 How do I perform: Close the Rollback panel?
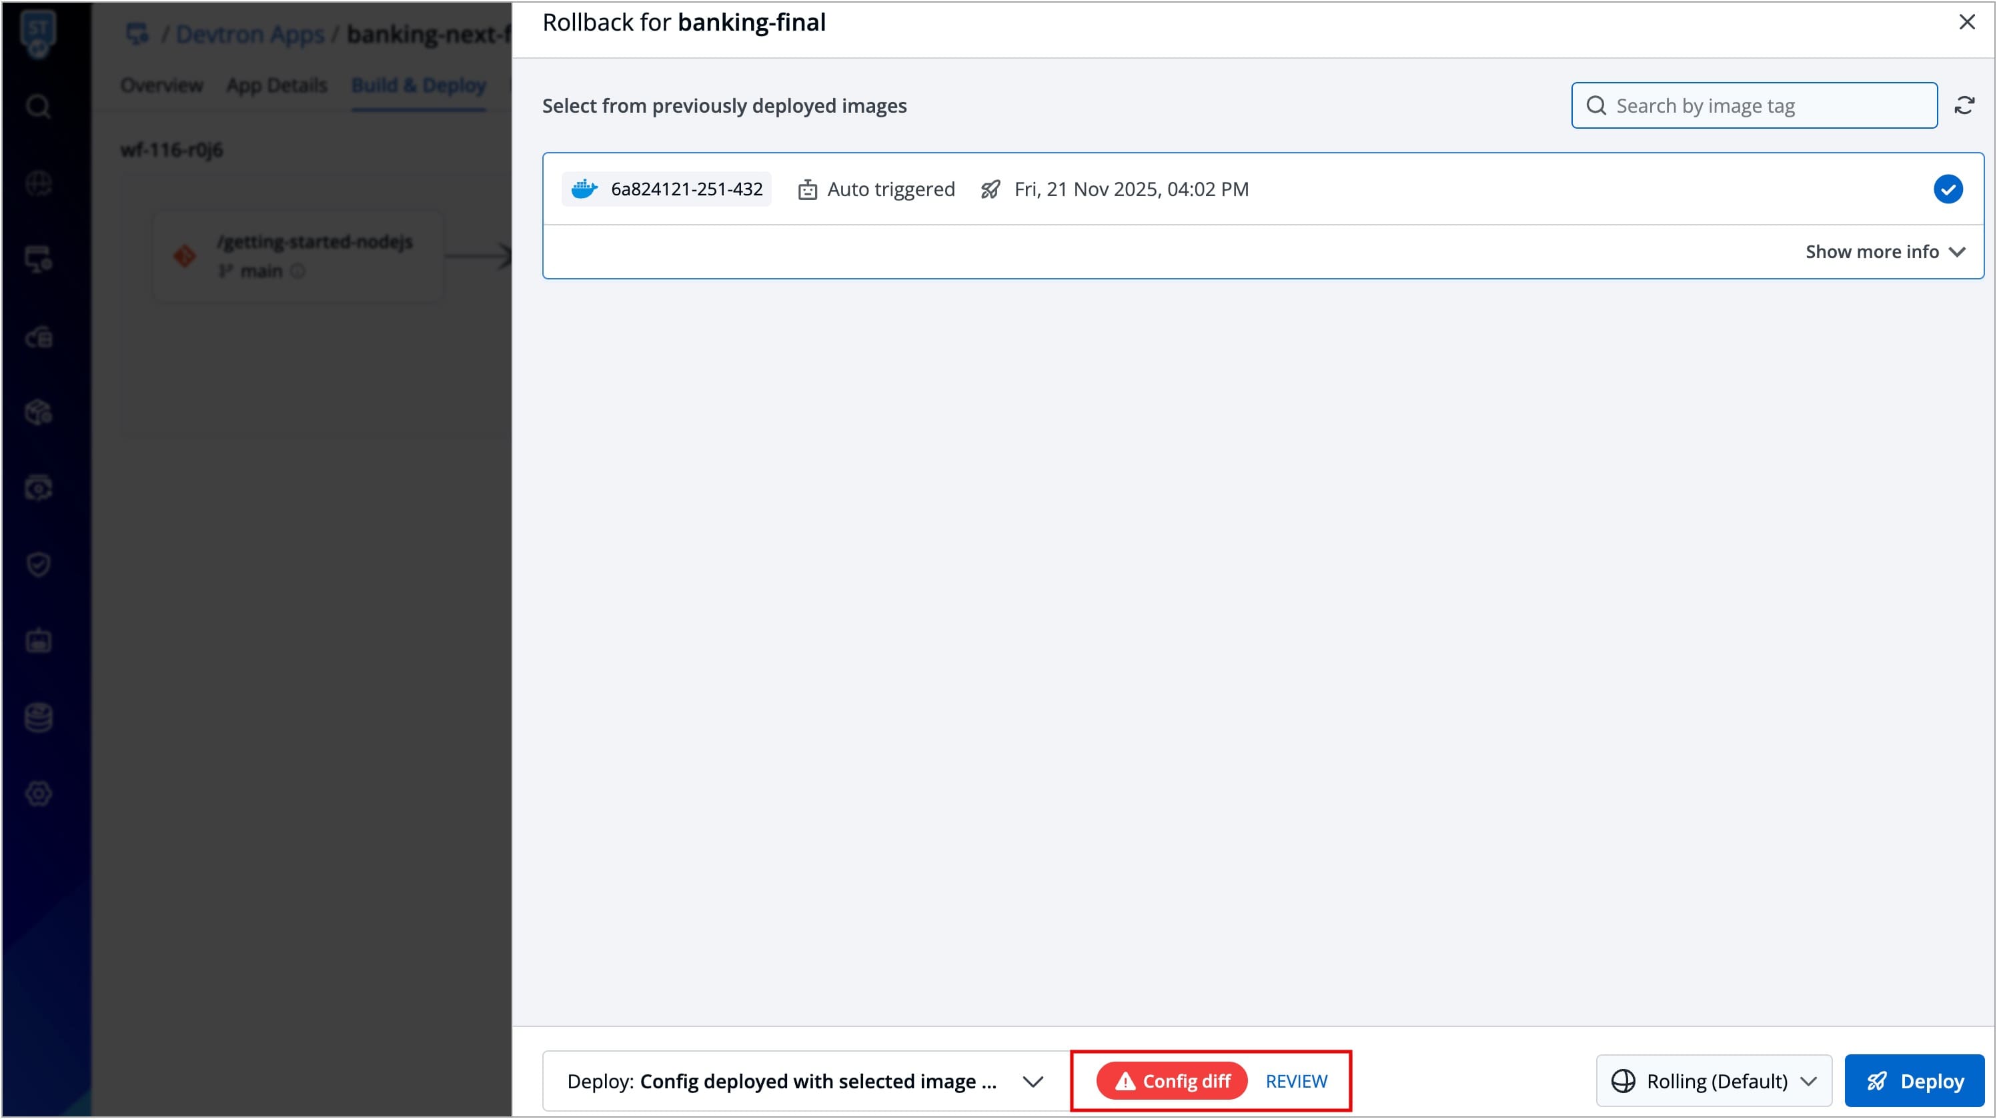[1967, 23]
